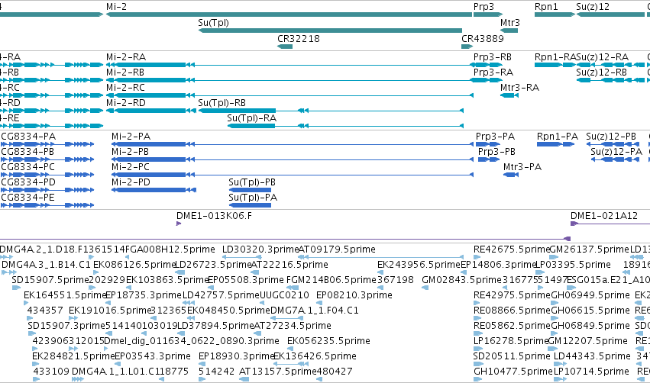Select the Rpn1-RA transcript label
The height and width of the screenshot is (383, 650).
pos(555,56)
